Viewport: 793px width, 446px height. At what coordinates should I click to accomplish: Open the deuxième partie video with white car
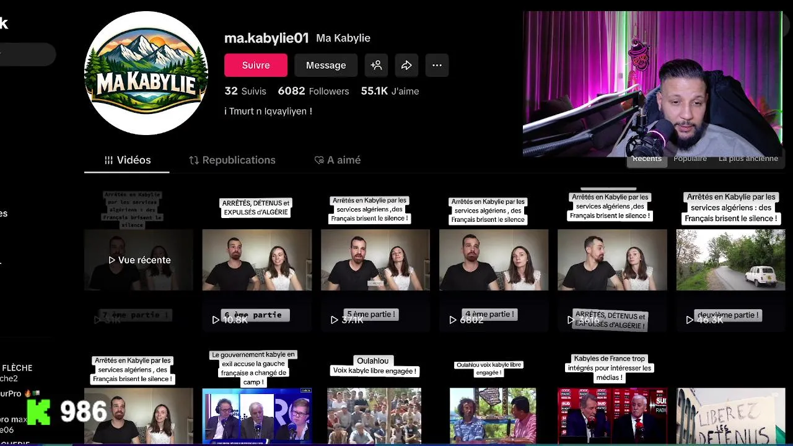click(x=731, y=260)
